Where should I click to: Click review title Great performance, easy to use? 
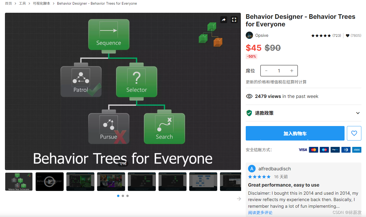[x=284, y=185]
